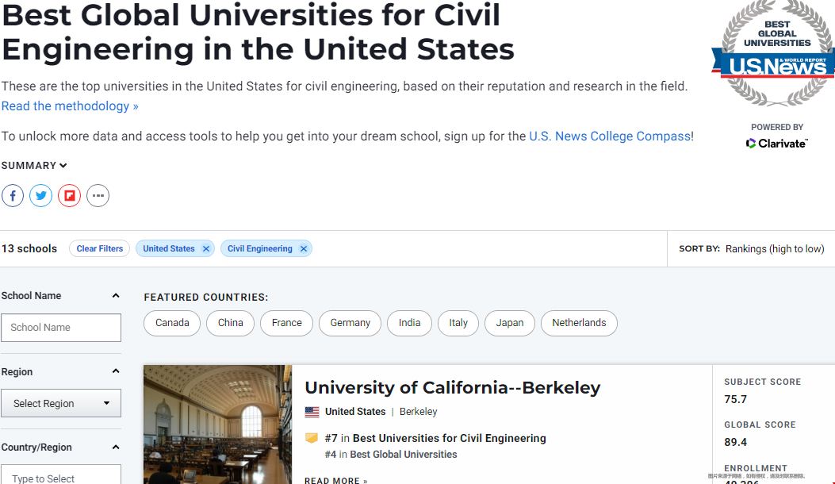The height and width of the screenshot is (484, 835).
Task: Click the Clarivate logo
Action: pyautogui.click(x=776, y=143)
